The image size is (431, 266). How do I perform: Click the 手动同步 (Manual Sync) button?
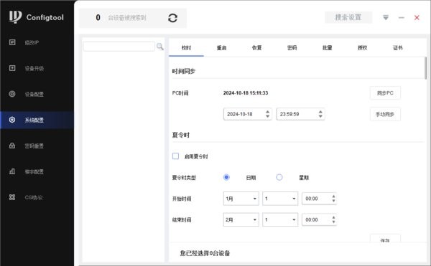click(x=385, y=114)
